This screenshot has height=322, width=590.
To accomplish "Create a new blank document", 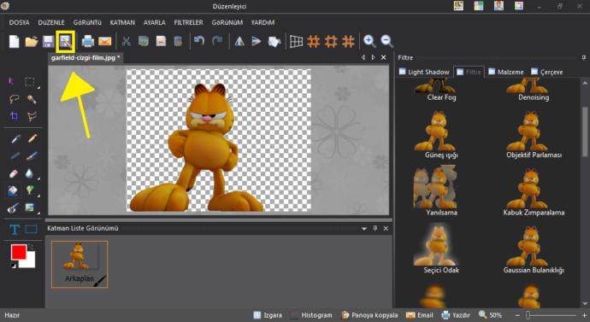I will coord(14,41).
